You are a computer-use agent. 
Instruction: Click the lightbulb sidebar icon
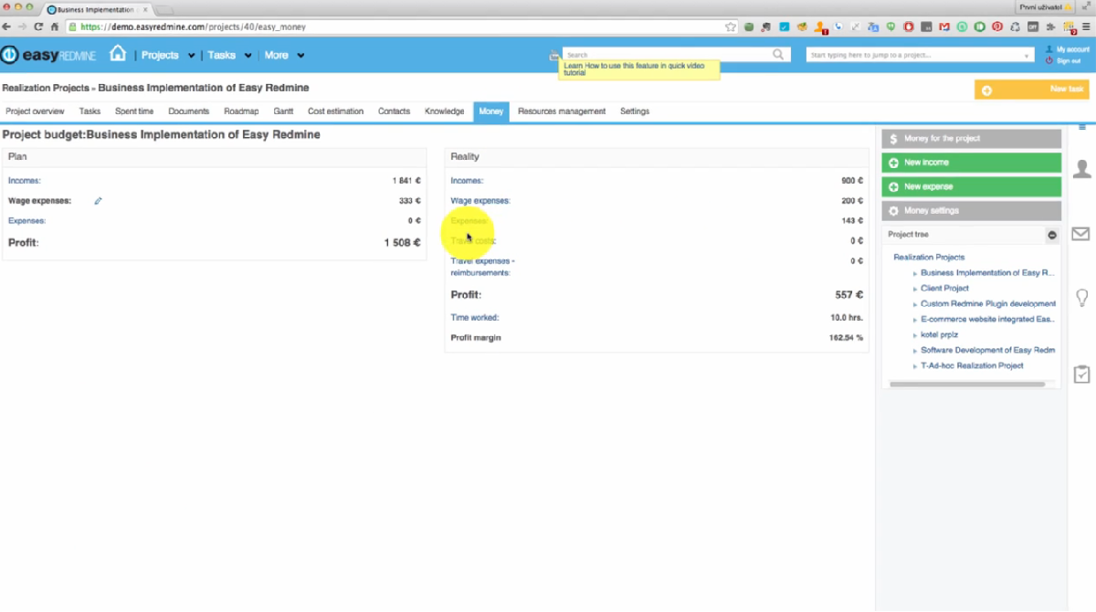click(x=1081, y=298)
